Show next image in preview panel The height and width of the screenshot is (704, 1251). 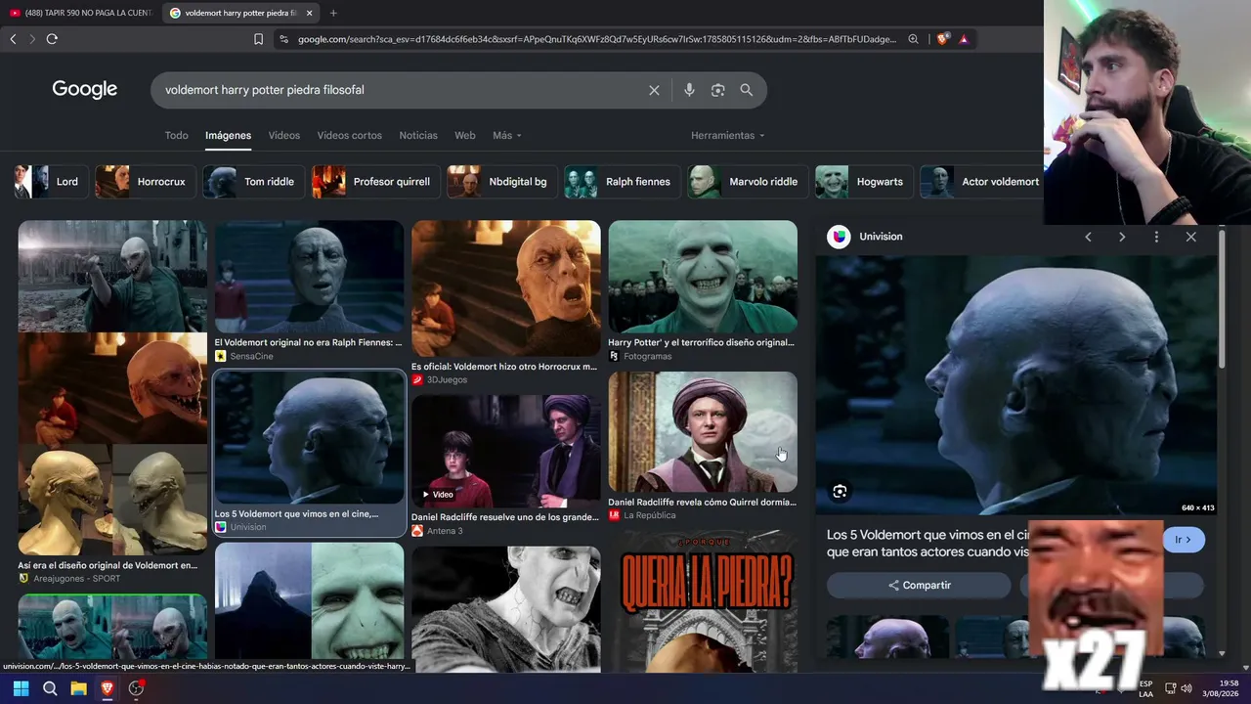click(1122, 237)
